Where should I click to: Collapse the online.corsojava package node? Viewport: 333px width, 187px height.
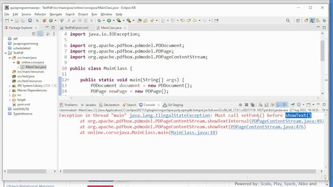click(14, 62)
